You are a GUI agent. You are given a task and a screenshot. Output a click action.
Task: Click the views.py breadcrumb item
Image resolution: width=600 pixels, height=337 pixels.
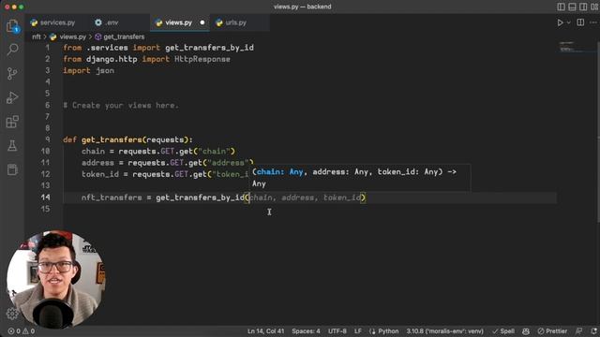pyautogui.click(x=73, y=37)
